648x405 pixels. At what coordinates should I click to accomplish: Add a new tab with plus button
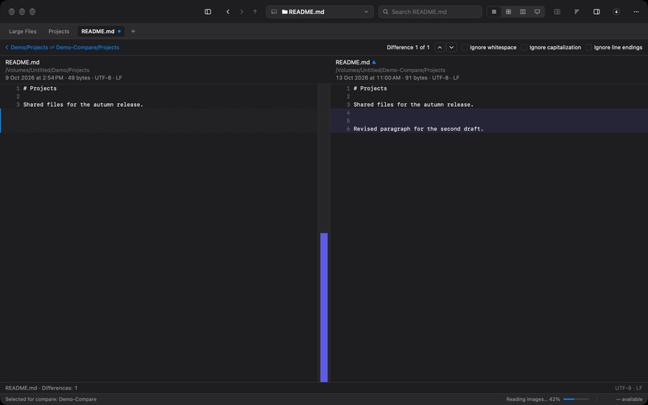tap(133, 32)
